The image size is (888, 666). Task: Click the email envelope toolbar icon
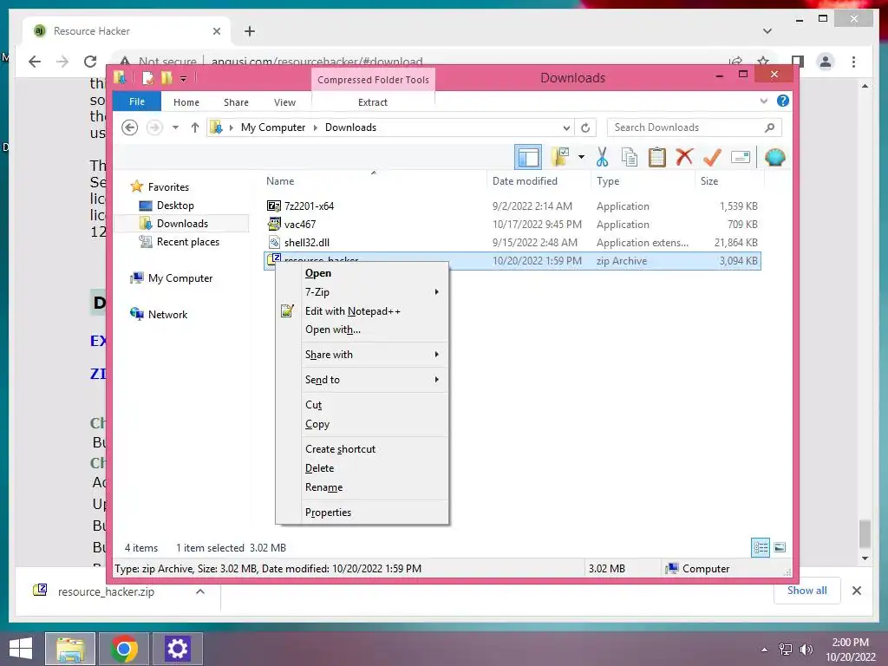point(741,157)
